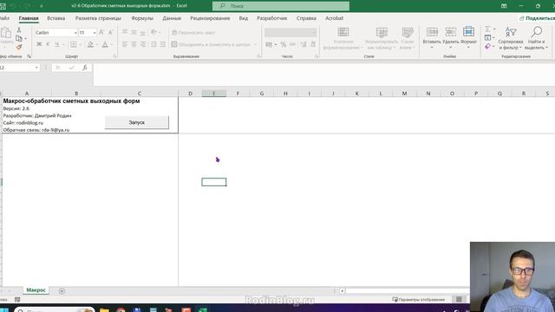Click the Fill down icon in editing group
Screen dimensions: 555x312
point(488,37)
